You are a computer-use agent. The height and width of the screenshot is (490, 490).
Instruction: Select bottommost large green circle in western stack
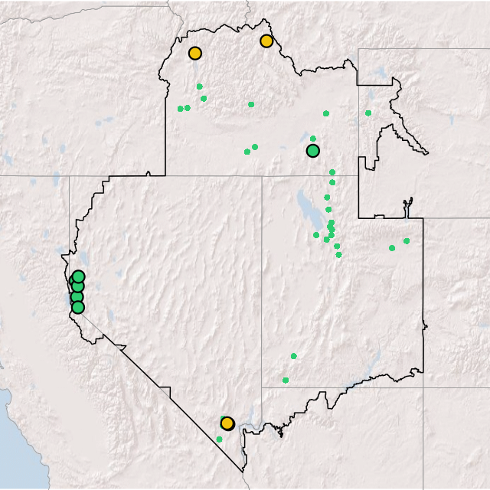pyautogui.click(x=78, y=308)
